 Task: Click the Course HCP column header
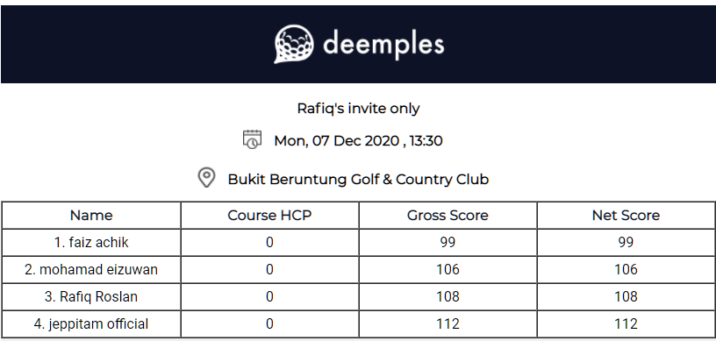coord(269,216)
